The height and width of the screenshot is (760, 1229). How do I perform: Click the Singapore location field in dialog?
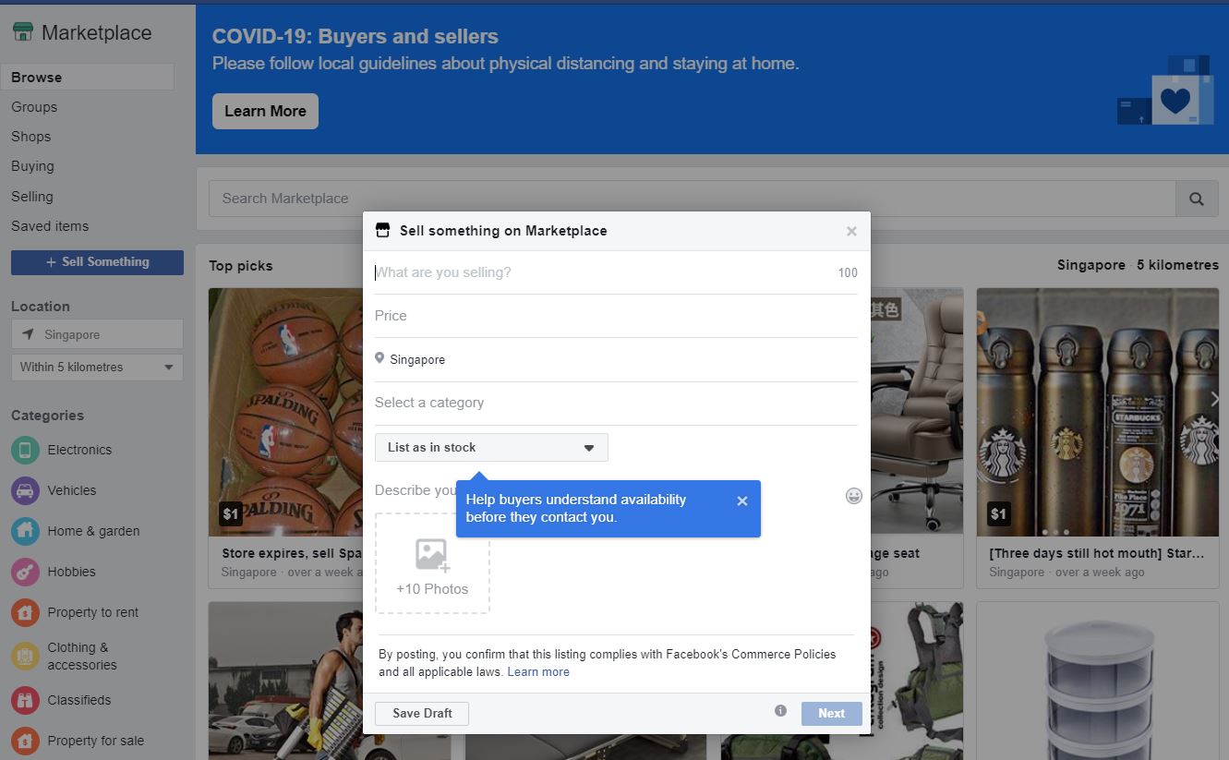pos(616,359)
